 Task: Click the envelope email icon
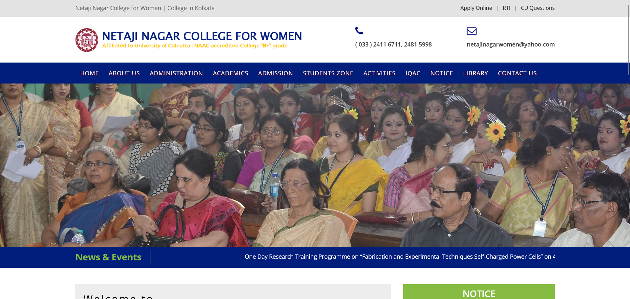coord(472,31)
